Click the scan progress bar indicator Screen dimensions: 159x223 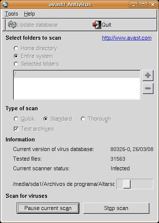127,184
